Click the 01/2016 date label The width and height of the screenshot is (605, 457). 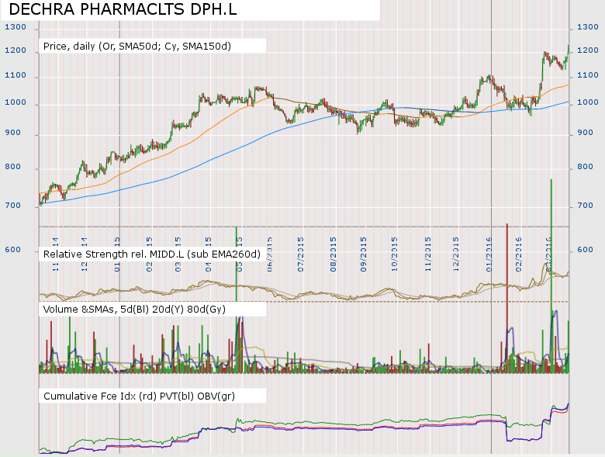click(x=489, y=251)
